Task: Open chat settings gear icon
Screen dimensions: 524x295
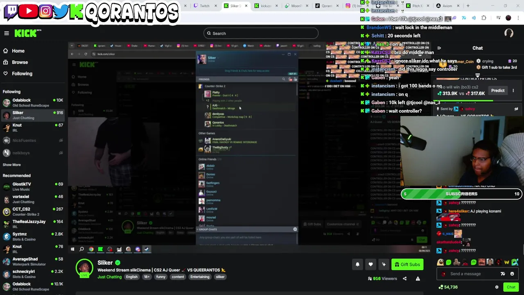Action: click(497, 287)
